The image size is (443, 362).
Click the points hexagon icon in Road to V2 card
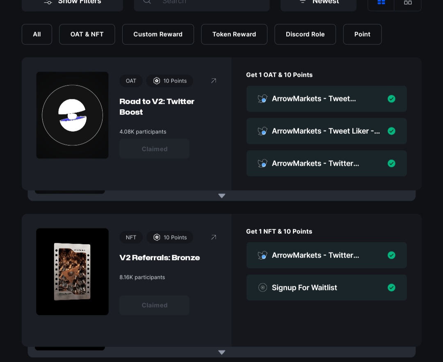(157, 81)
